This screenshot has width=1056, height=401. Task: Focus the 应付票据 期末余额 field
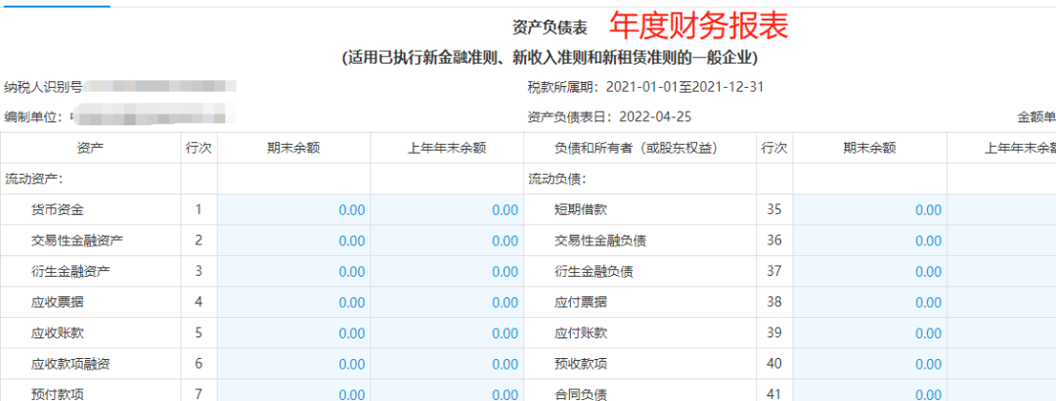click(869, 302)
